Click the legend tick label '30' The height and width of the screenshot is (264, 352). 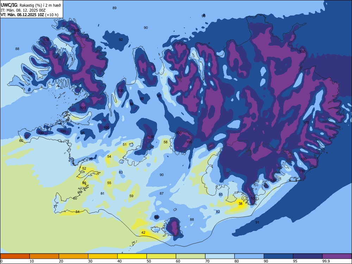pos(90,261)
